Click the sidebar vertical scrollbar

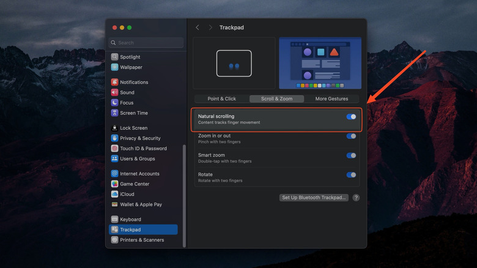point(184,196)
